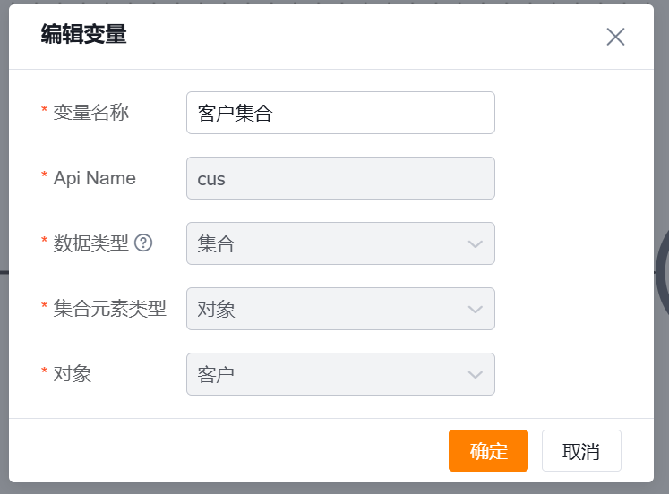Click the help icon beside 数据类型
The height and width of the screenshot is (494, 669).
point(143,243)
